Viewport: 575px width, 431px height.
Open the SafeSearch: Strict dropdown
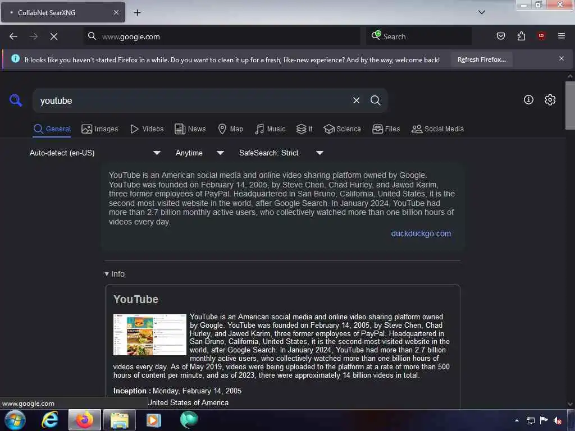[x=281, y=153]
